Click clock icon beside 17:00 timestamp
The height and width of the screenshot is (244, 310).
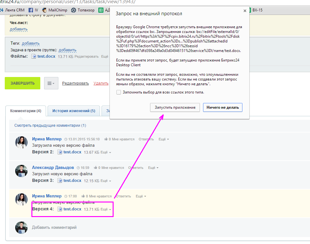(x=66, y=196)
